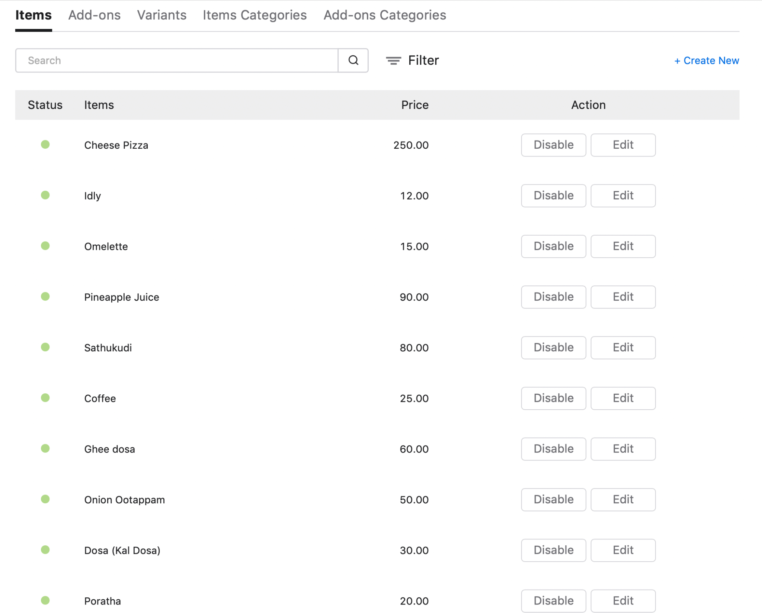Click the search magnifier icon
762x613 pixels.
point(353,60)
